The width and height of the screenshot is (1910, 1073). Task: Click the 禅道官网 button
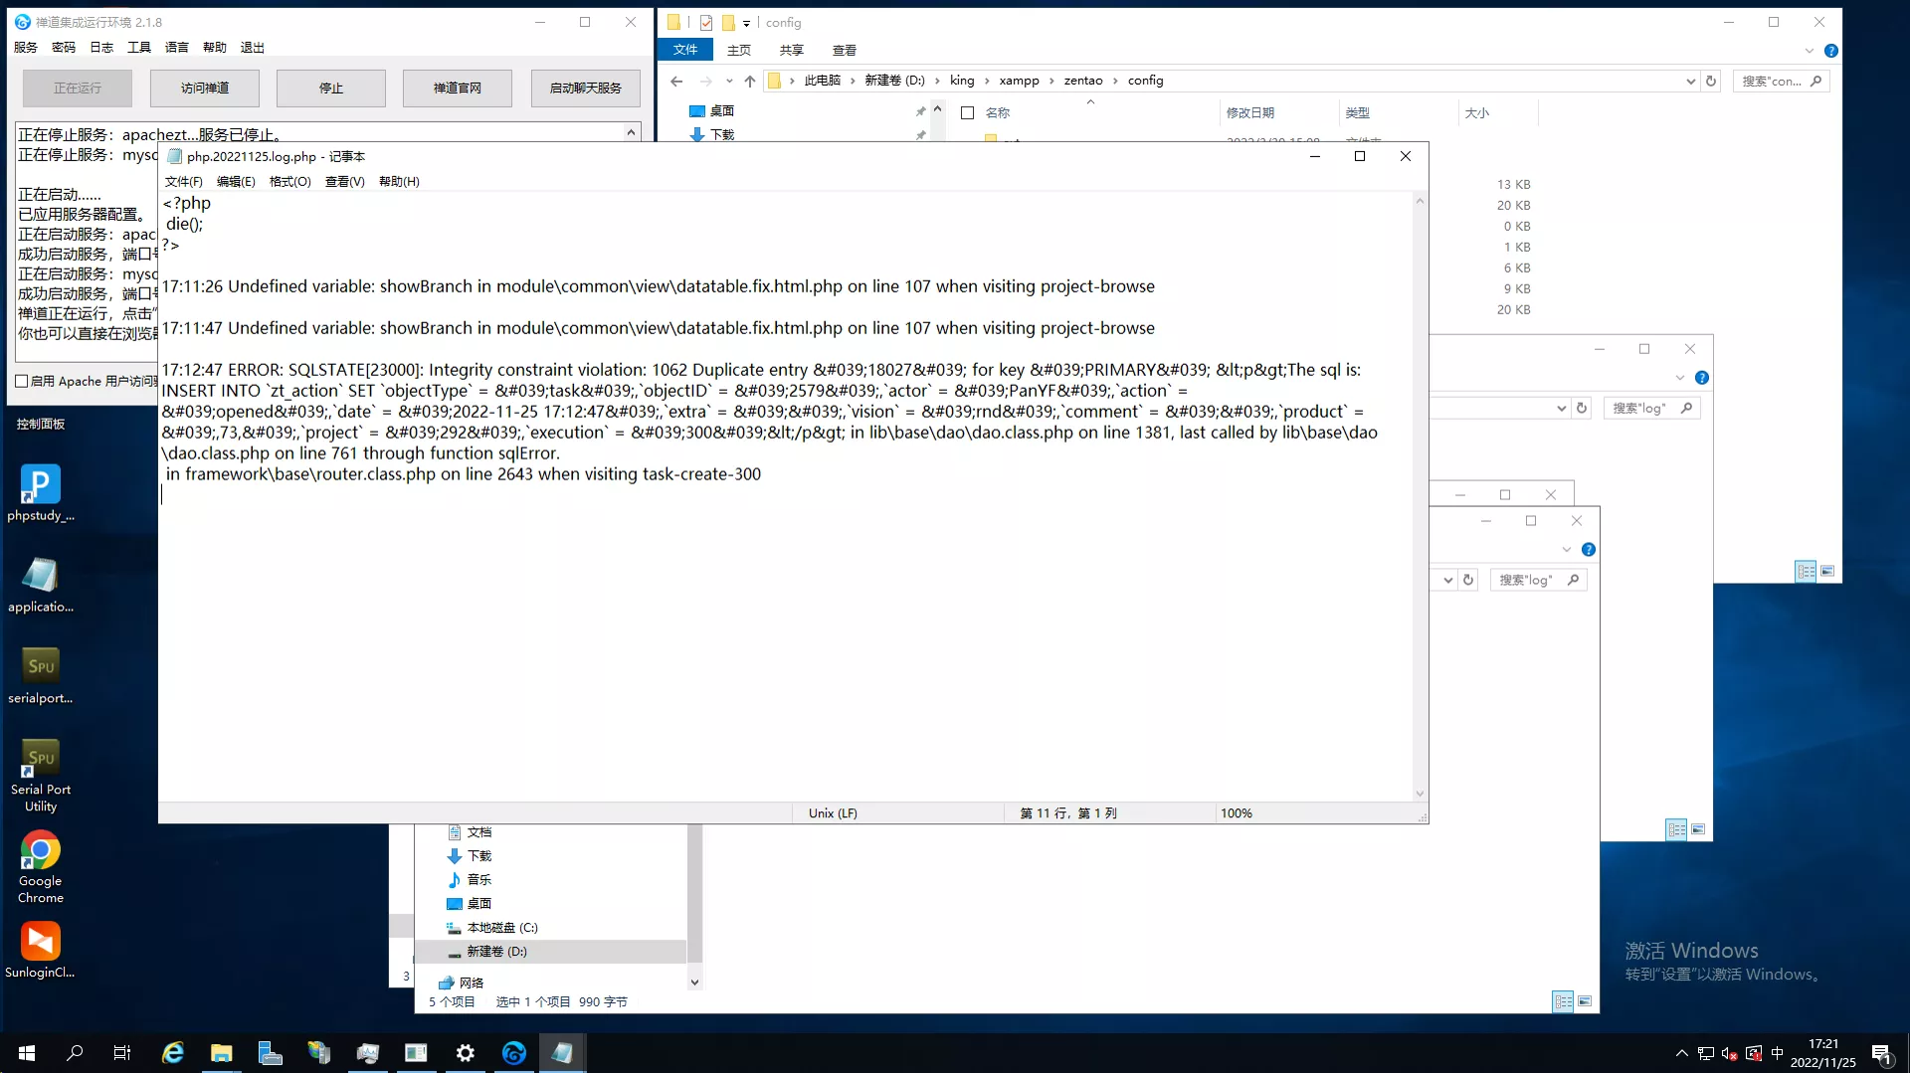pyautogui.click(x=458, y=88)
